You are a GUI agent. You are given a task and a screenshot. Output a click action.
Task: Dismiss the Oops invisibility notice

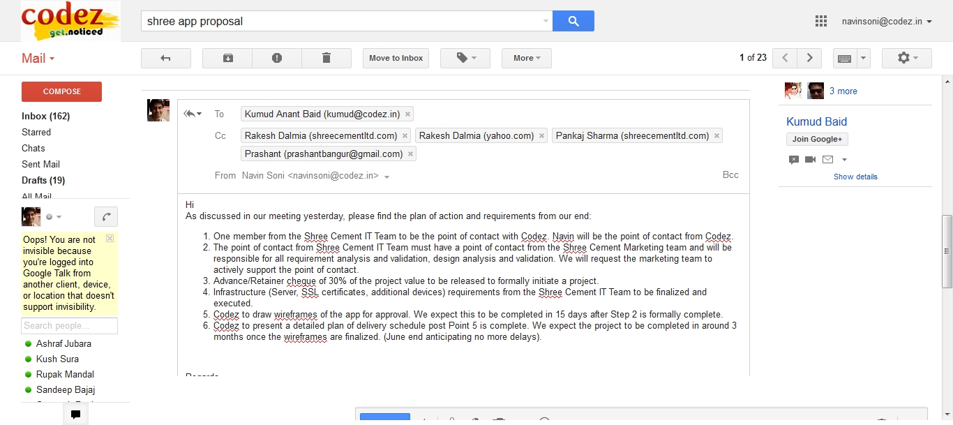click(x=110, y=239)
